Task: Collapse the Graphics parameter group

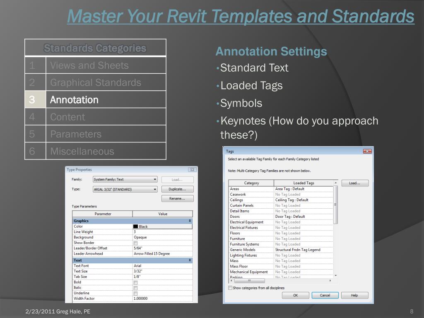Action: [x=190, y=221]
